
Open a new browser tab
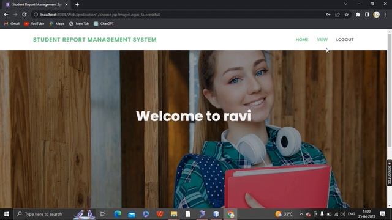pos(77,4)
